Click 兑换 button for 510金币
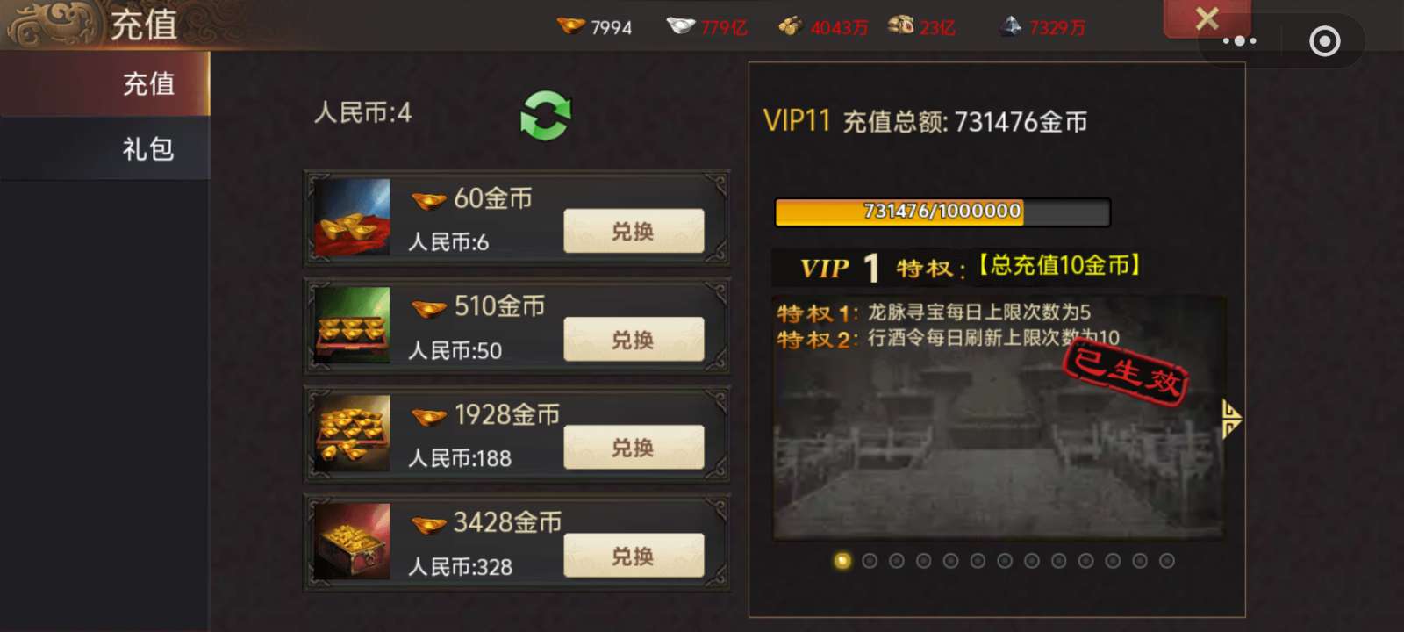Viewport: 1404px width, 632px height. click(634, 339)
